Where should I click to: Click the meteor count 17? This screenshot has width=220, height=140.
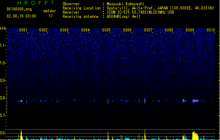click(x=51, y=16)
